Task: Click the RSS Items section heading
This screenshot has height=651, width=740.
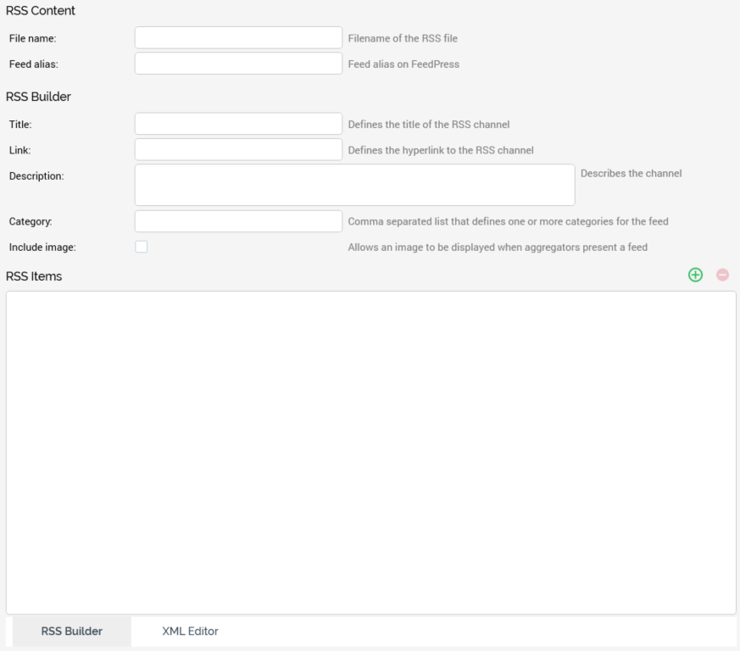Action: [34, 276]
